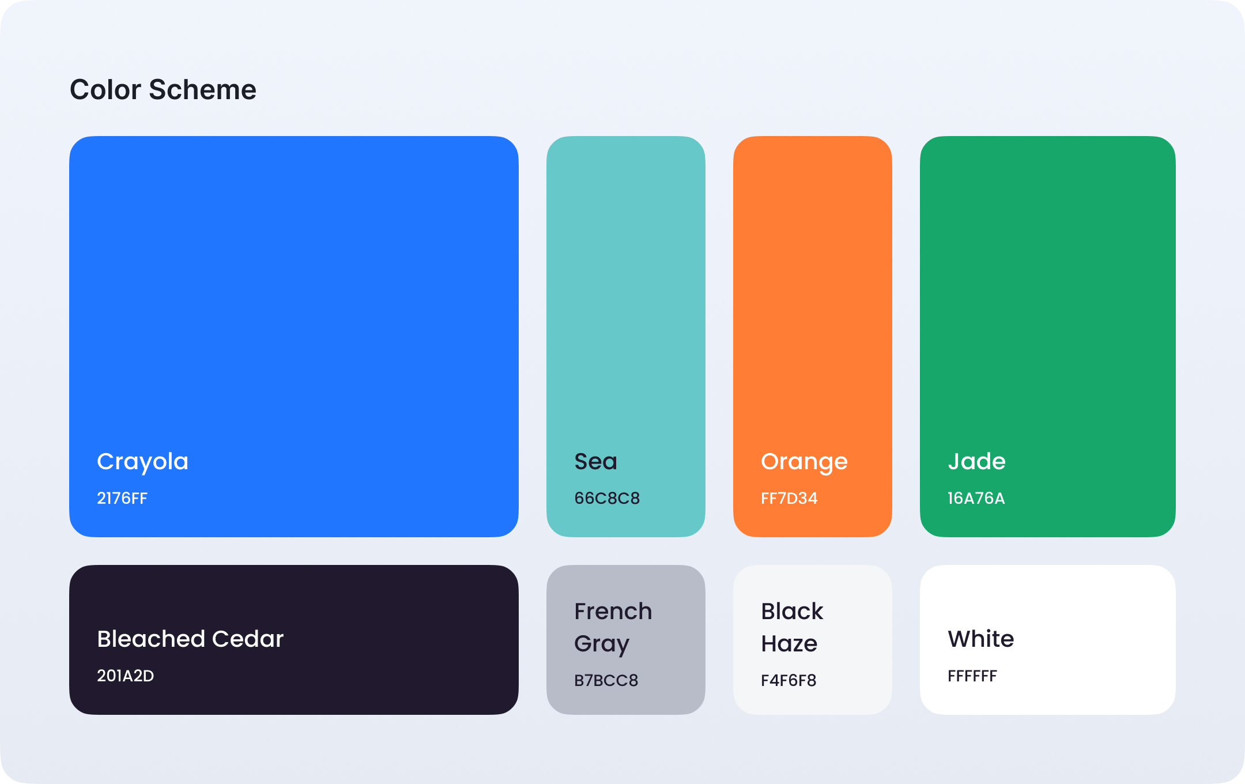Click the Bleached Cedar name text
The height and width of the screenshot is (784, 1245).
point(190,639)
